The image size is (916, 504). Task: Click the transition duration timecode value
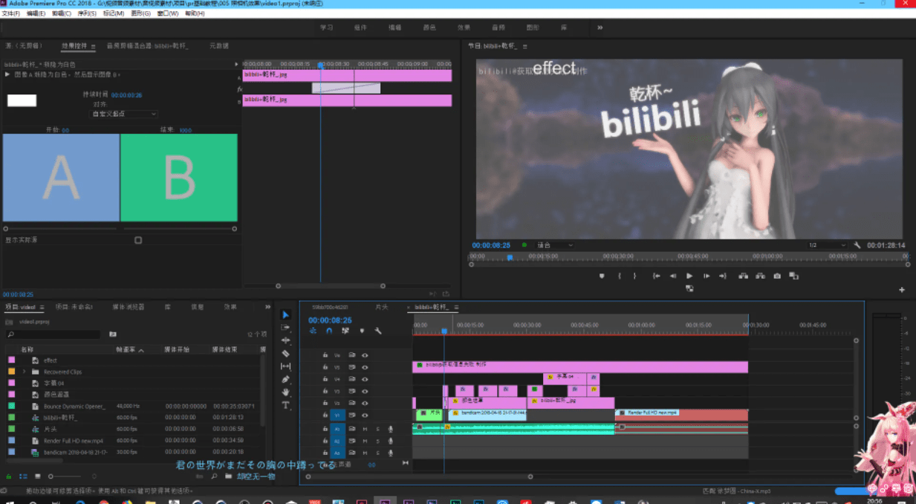tap(128, 95)
